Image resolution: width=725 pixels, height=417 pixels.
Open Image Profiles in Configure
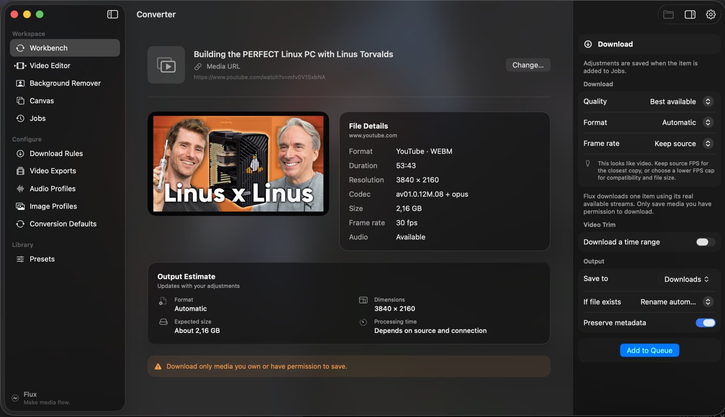tap(65, 206)
